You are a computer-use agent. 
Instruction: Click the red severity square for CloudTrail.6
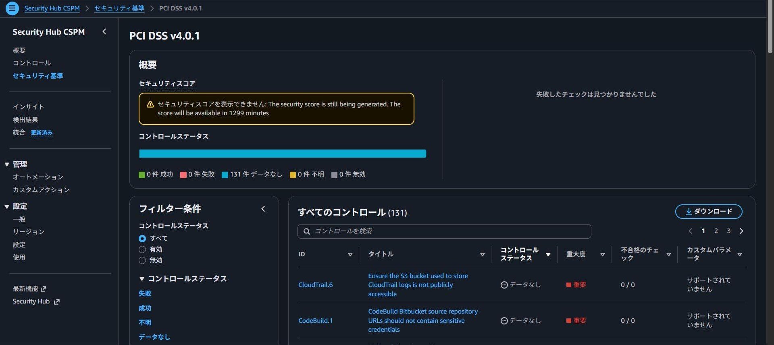pyautogui.click(x=568, y=285)
